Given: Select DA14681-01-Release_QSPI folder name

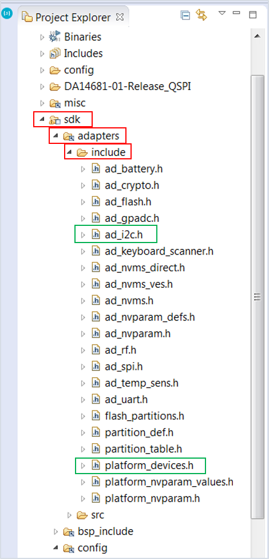Looking at the screenshot, I should 128,87.
